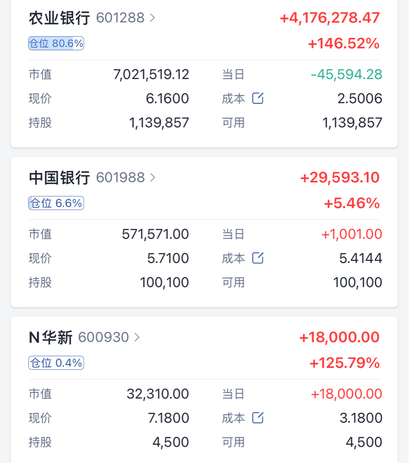Click N华新 daily gain +18,000.00
This screenshot has height=463, width=409.
tap(347, 394)
